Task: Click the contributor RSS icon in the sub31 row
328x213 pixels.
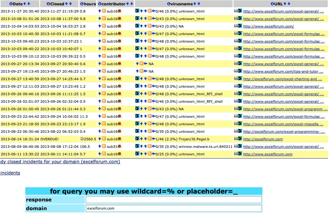Action: [x=104, y=146]
